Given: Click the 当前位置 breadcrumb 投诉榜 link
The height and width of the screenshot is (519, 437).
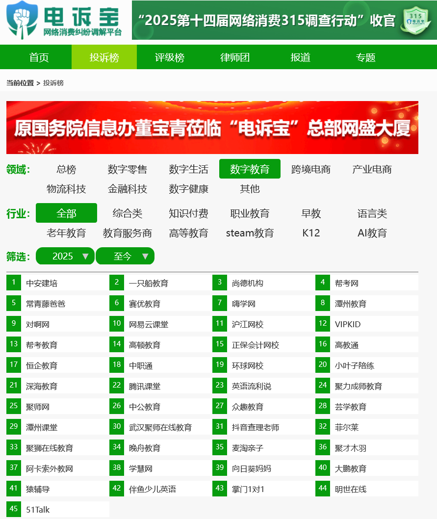Looking at the screenshot, I should coord(53,83).
